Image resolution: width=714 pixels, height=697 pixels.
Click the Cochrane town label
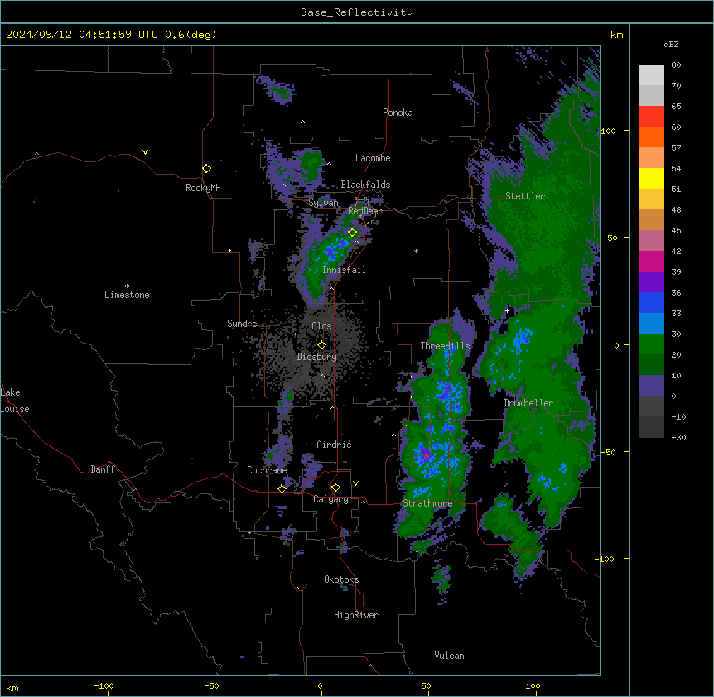[267, 470]
